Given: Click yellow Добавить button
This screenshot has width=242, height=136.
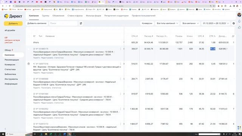Looking at the screenshot, I should [x=13, y=23].
